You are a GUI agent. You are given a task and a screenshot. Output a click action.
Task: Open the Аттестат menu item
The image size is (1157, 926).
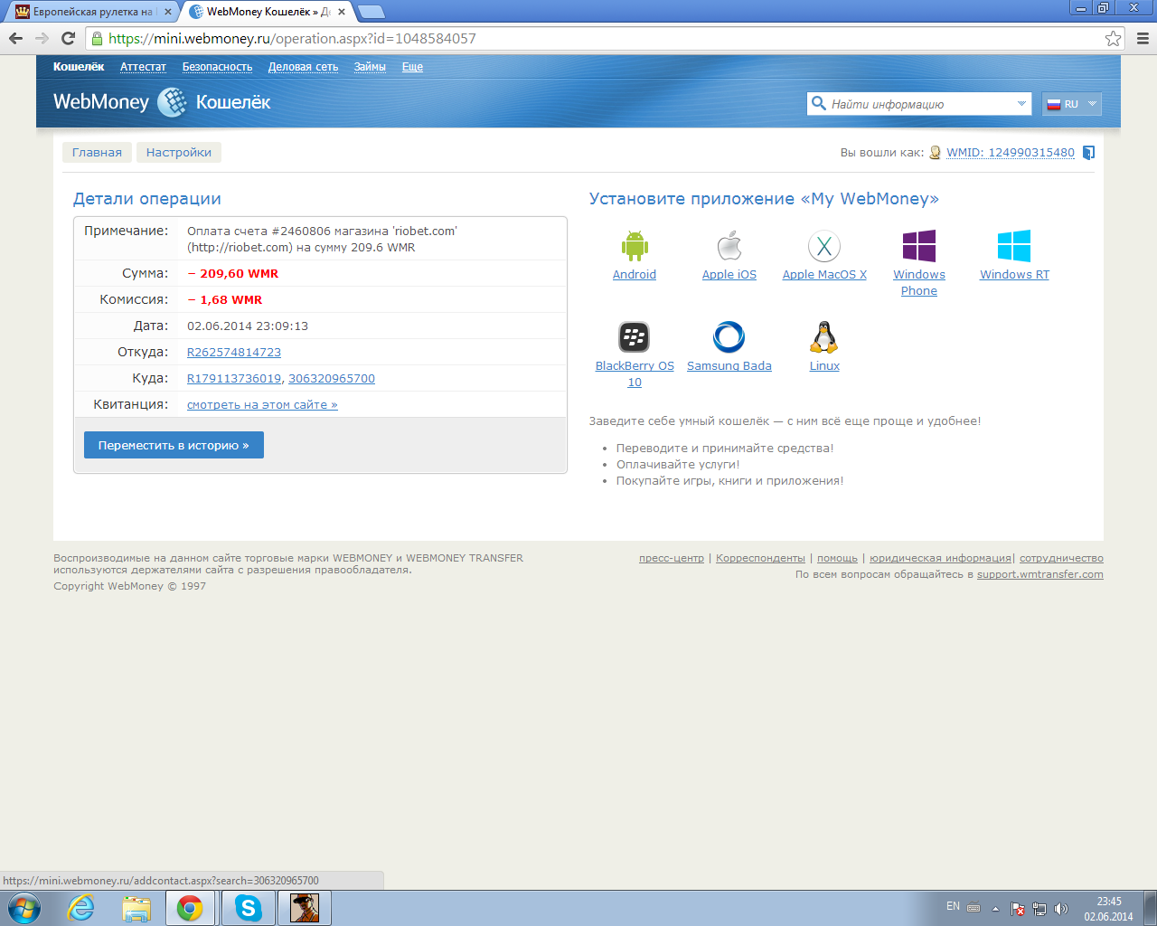point(143,67)
